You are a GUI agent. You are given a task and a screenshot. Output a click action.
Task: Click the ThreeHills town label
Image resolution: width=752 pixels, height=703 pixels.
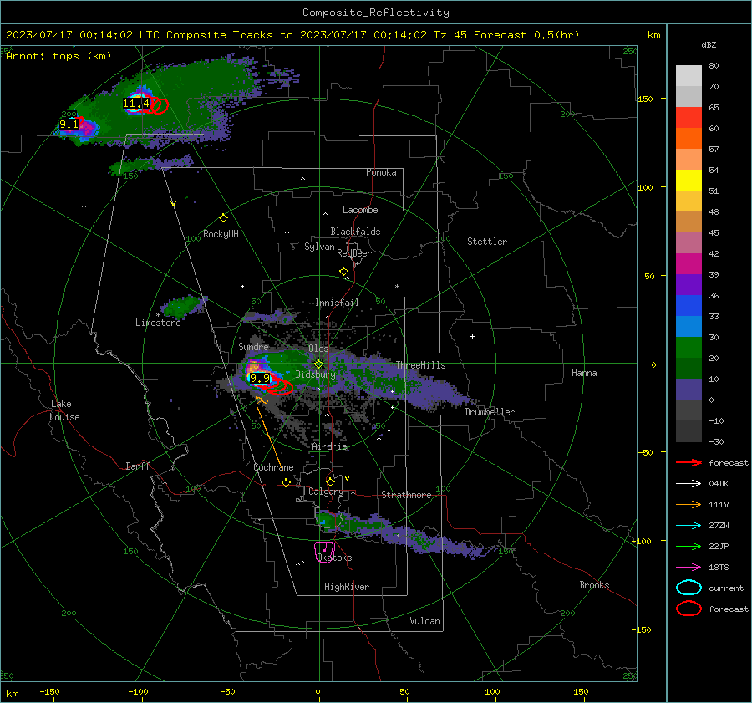pyautogui.click(x=420, y=365)
